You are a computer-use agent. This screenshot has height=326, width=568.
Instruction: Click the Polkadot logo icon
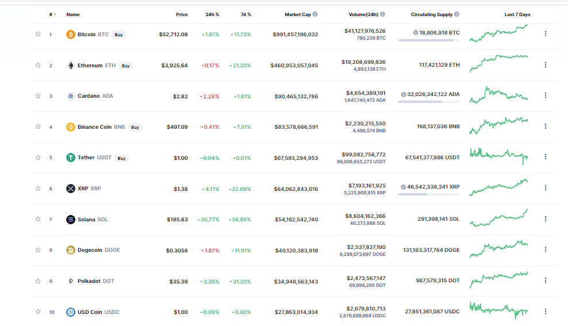(71, 281)
